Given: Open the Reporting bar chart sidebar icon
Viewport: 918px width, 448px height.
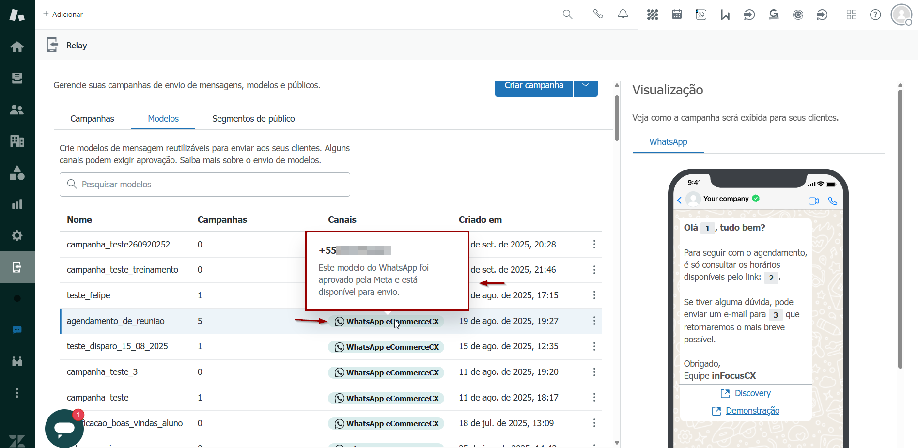Looking at the screenshot, I should (17, 204).
